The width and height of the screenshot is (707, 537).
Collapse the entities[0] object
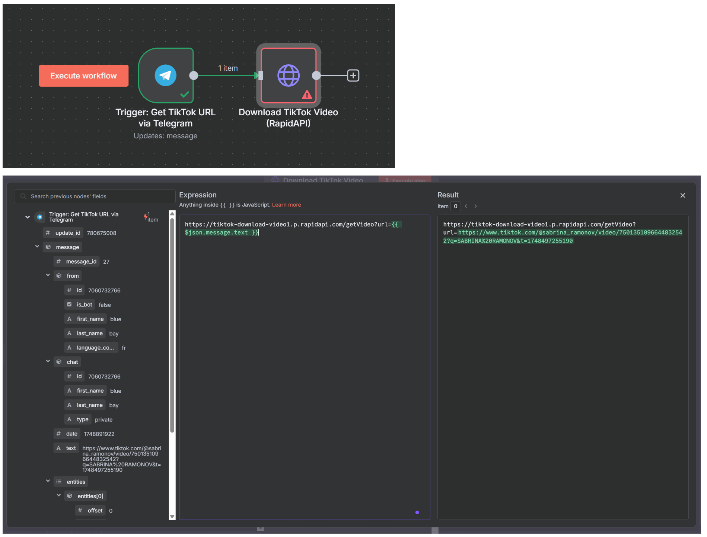[x=59, y=495]
